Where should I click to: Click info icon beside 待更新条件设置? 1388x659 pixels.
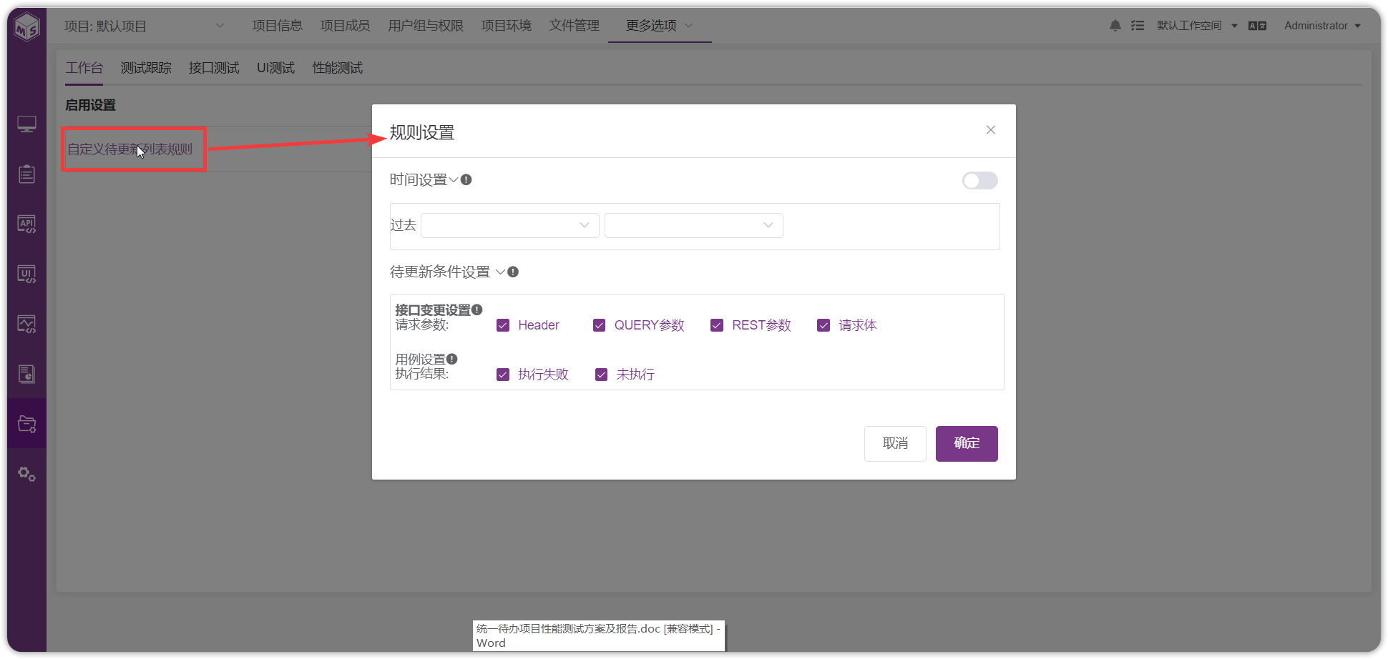pos(513,272)
